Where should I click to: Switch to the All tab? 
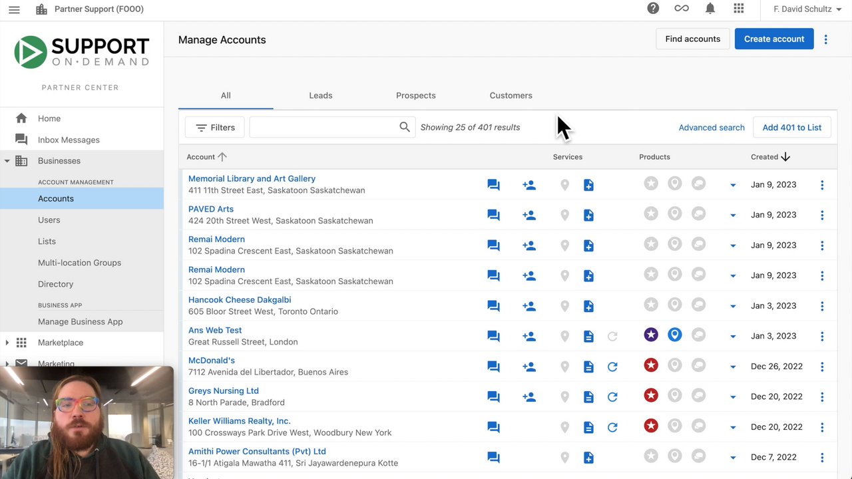click(226, 95)
